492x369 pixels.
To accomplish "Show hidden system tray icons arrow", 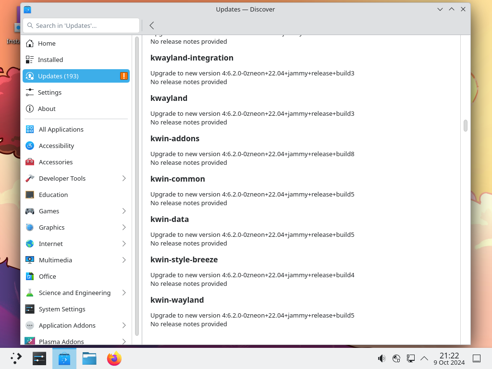I will click(x=424, y=358).
